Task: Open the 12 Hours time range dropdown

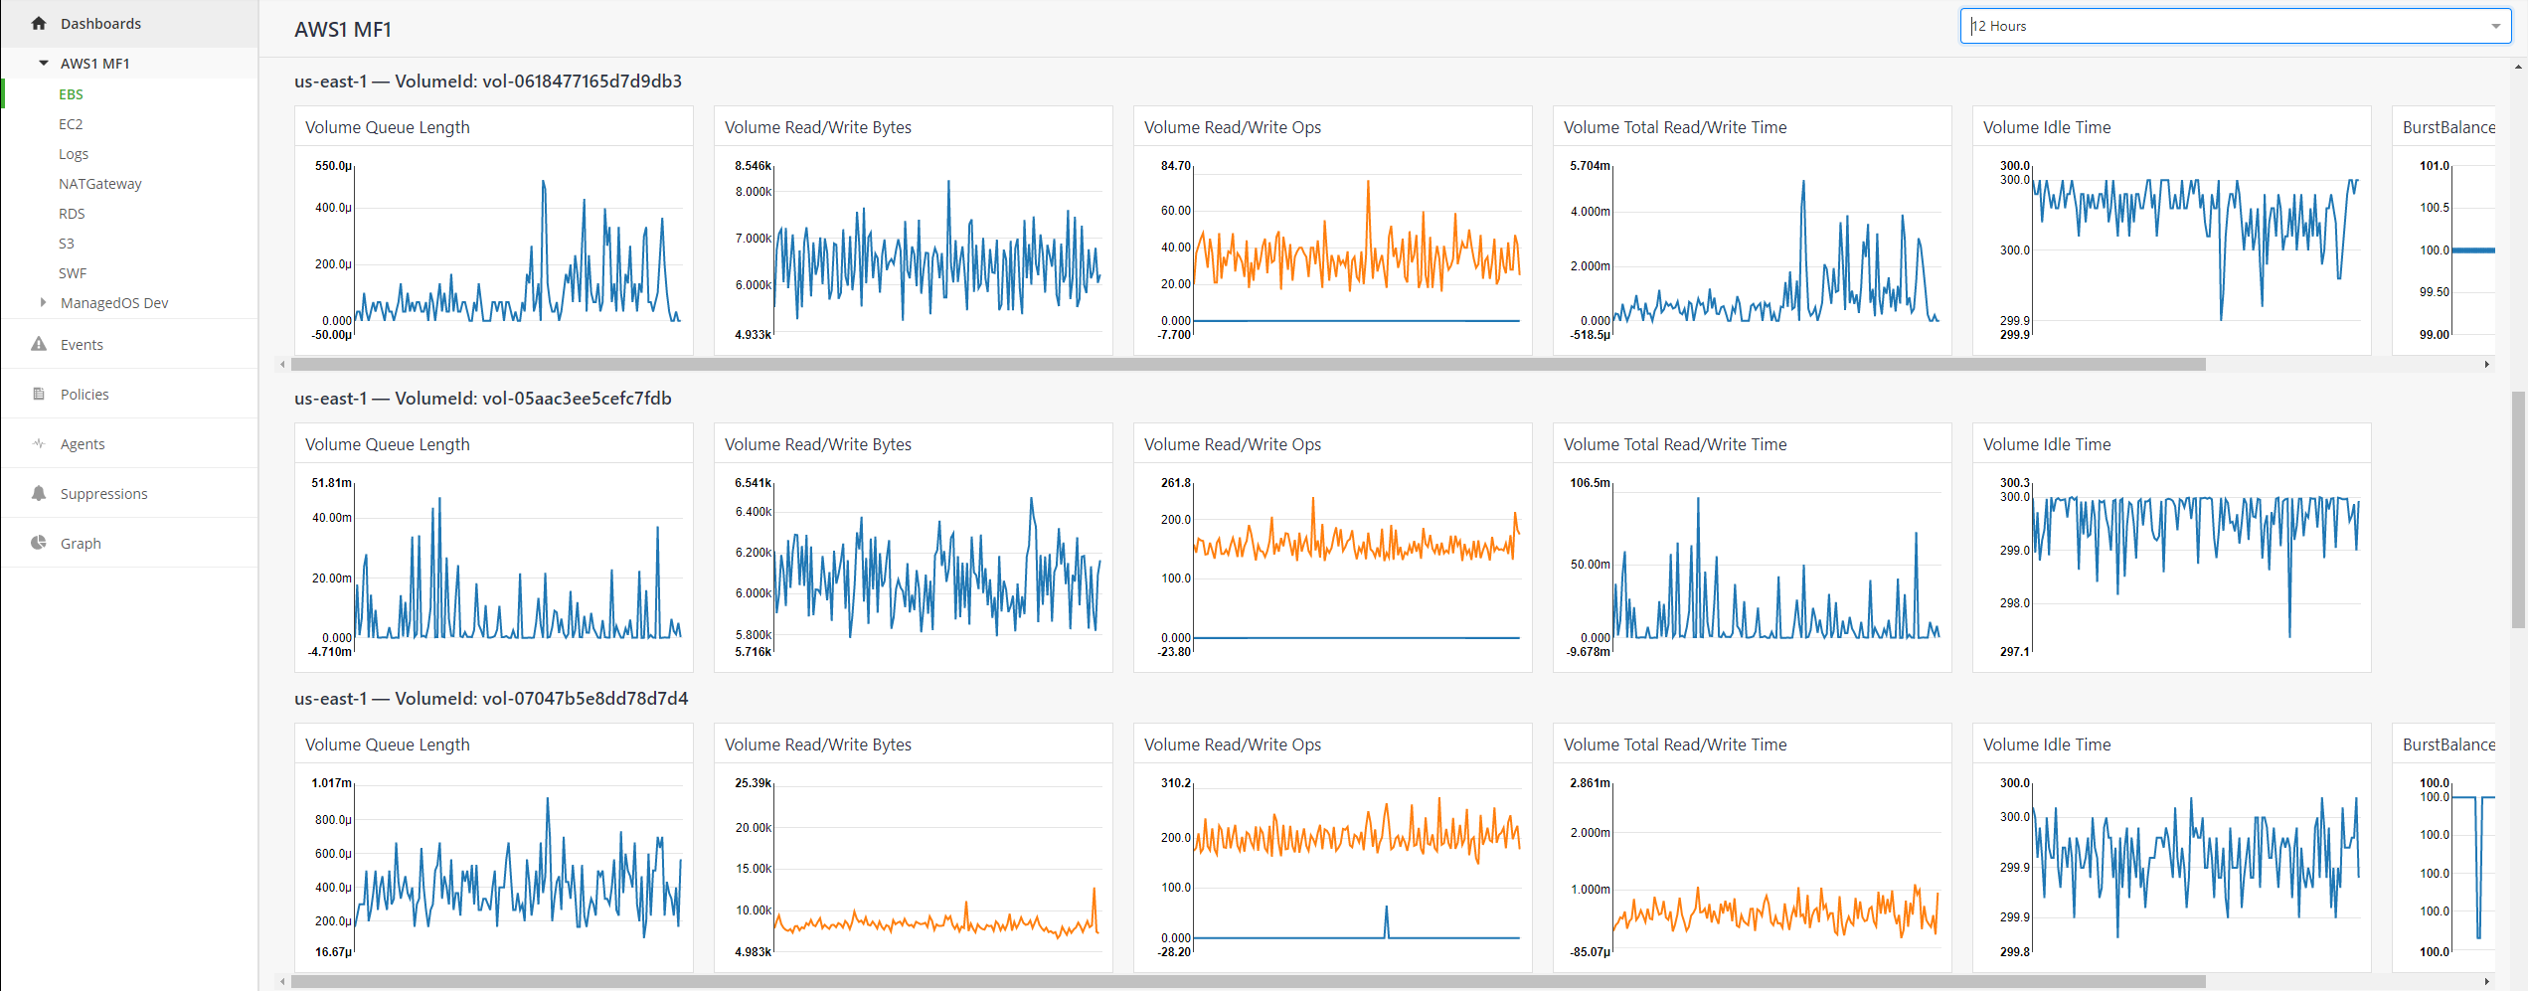Action: point(2235,26)
